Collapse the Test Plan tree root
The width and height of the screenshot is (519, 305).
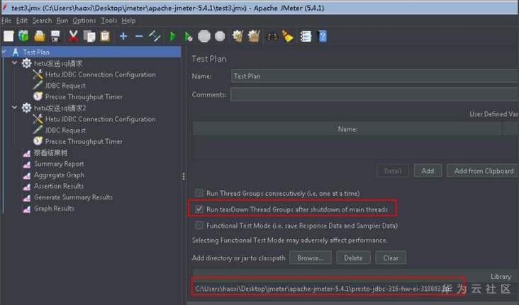[4, 52]
